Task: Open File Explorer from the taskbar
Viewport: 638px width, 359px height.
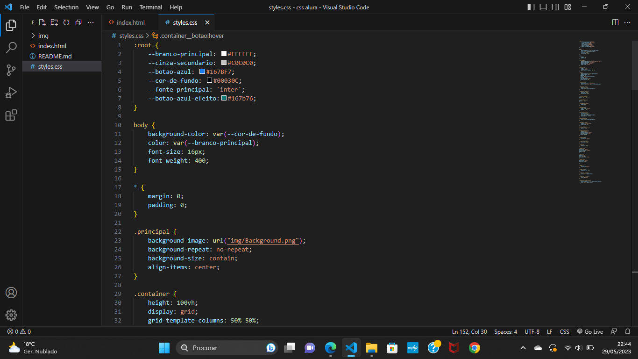Action: [x=372, y=348]
